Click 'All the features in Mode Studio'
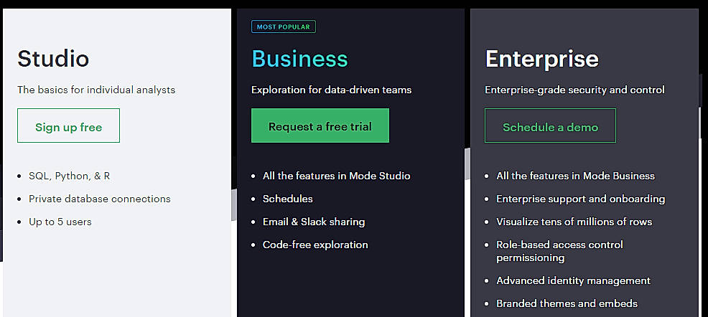This screenshot has width=708, height=317. (336, 176)
